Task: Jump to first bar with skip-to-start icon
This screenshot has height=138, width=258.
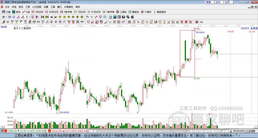Action: (42, 17)
